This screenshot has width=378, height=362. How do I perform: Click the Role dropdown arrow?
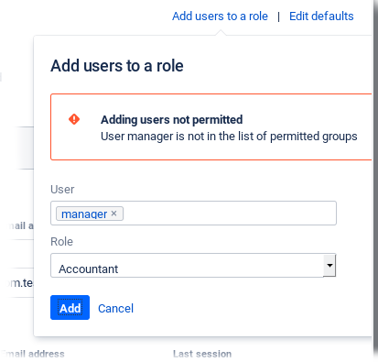[x=329, y=265]
